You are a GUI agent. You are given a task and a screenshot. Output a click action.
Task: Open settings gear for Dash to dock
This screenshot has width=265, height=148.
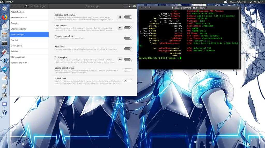(x=120, y=28)
